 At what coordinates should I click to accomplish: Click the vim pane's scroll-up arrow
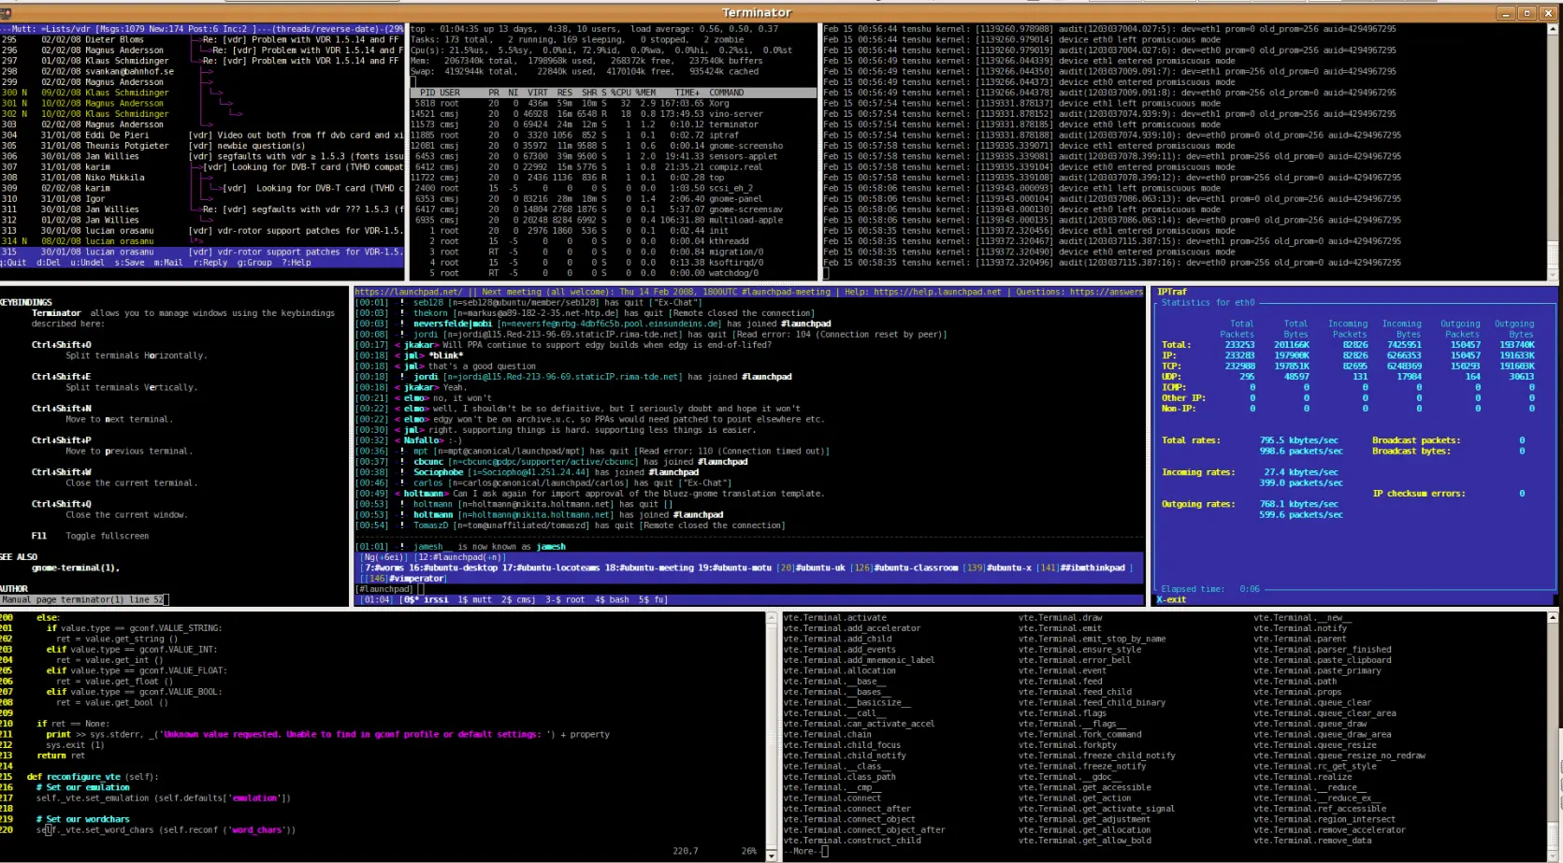[772, 618]
